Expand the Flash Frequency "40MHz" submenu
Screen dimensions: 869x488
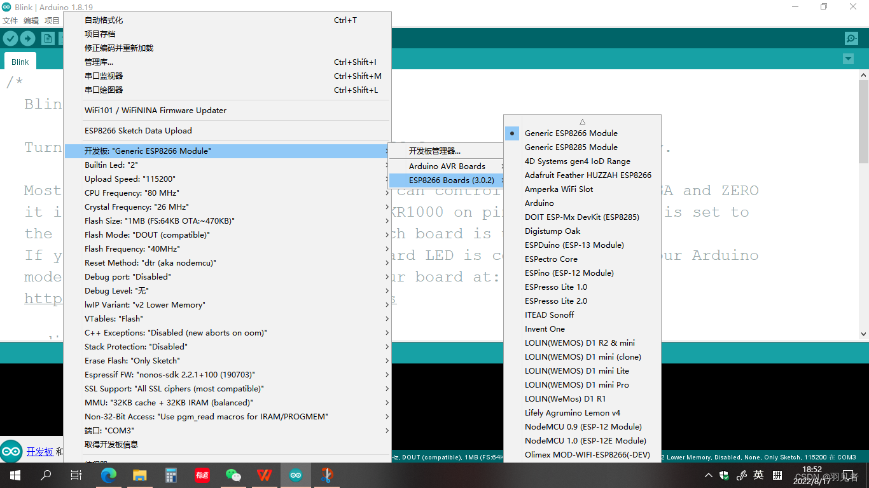click(x=228, y=249)
